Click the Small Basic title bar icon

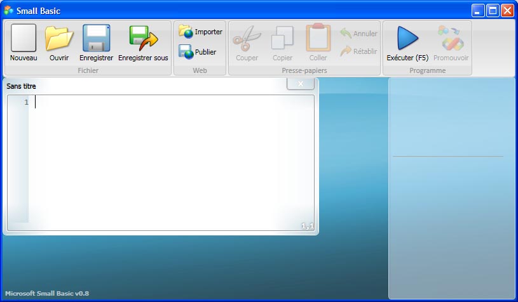pos(9,11)
